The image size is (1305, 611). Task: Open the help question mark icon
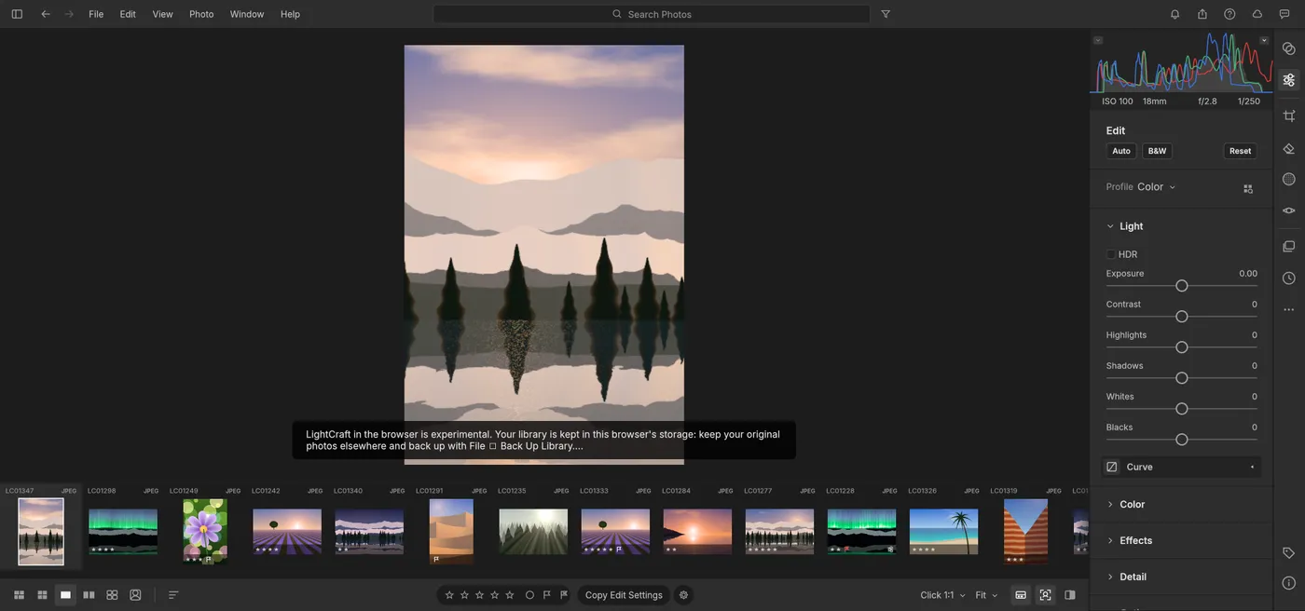(1229, 14)
